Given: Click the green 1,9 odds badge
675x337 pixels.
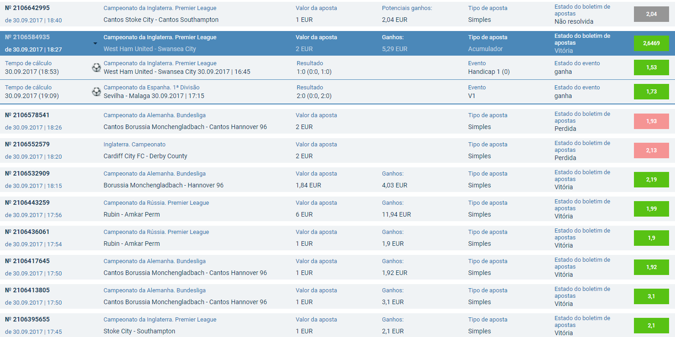Looking at the screenshot, I should 651,238.
